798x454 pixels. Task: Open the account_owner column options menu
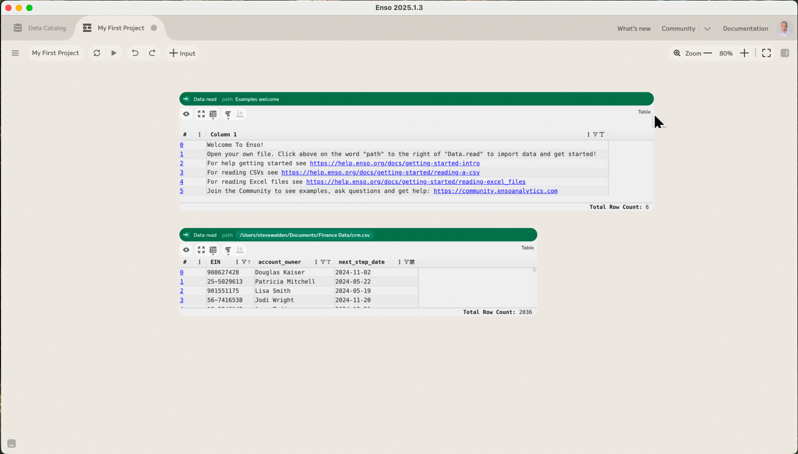pos(316,262)
